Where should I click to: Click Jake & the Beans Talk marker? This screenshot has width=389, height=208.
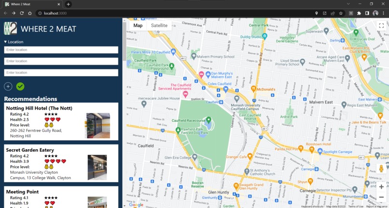380,116
